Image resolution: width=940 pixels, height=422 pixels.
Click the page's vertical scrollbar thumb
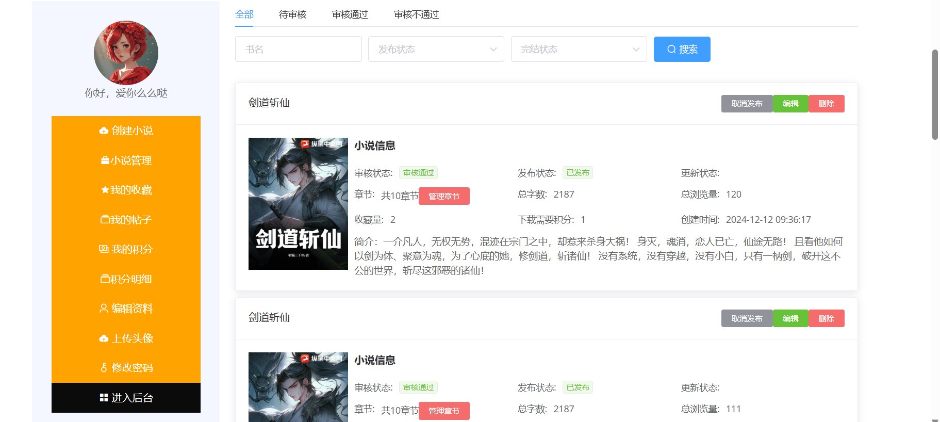(x=935, y=94)
